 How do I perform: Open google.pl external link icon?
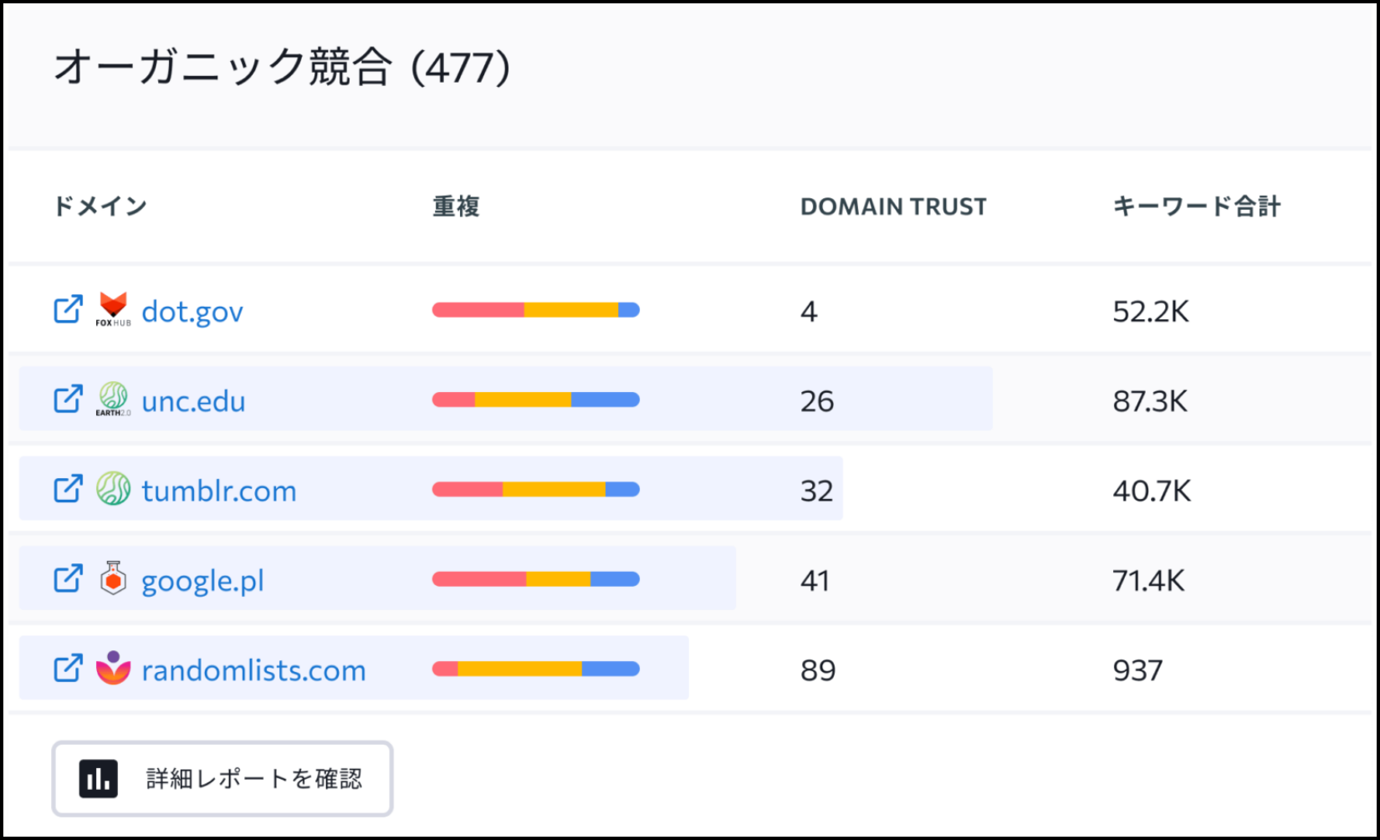tap(68, 578)
